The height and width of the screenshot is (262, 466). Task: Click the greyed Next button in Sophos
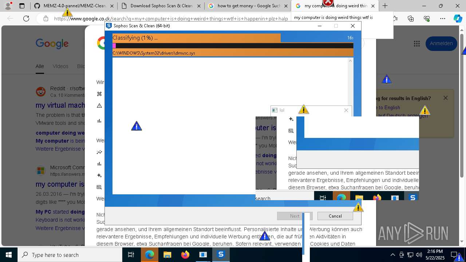[295, 216]
